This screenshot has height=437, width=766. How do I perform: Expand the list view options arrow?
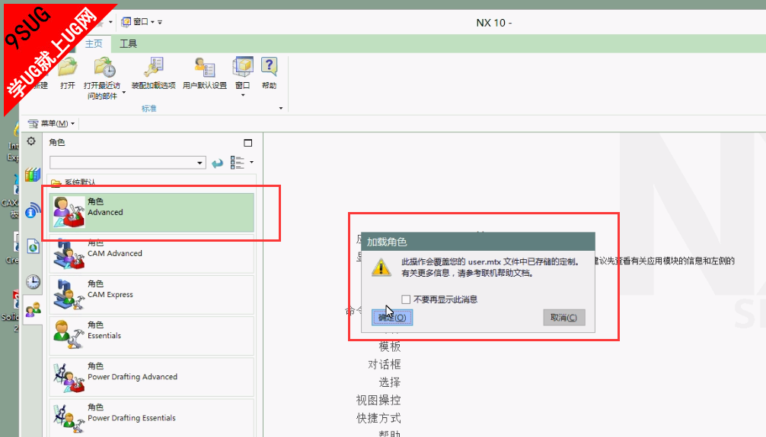[251, 162]
